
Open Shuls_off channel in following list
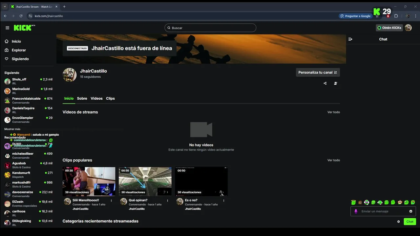[28, 81]
